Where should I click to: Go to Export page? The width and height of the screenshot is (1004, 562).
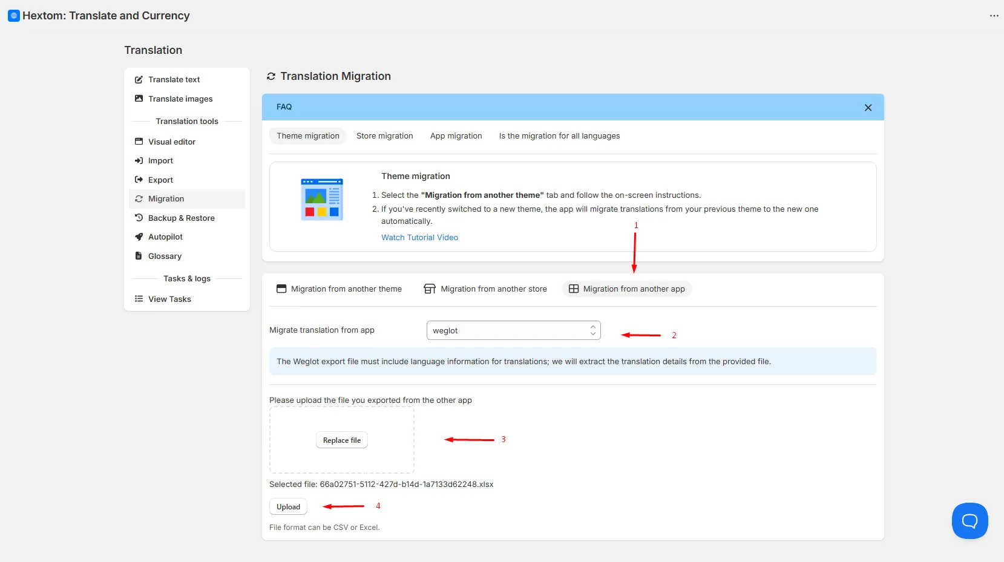click(x=187, y=180)
